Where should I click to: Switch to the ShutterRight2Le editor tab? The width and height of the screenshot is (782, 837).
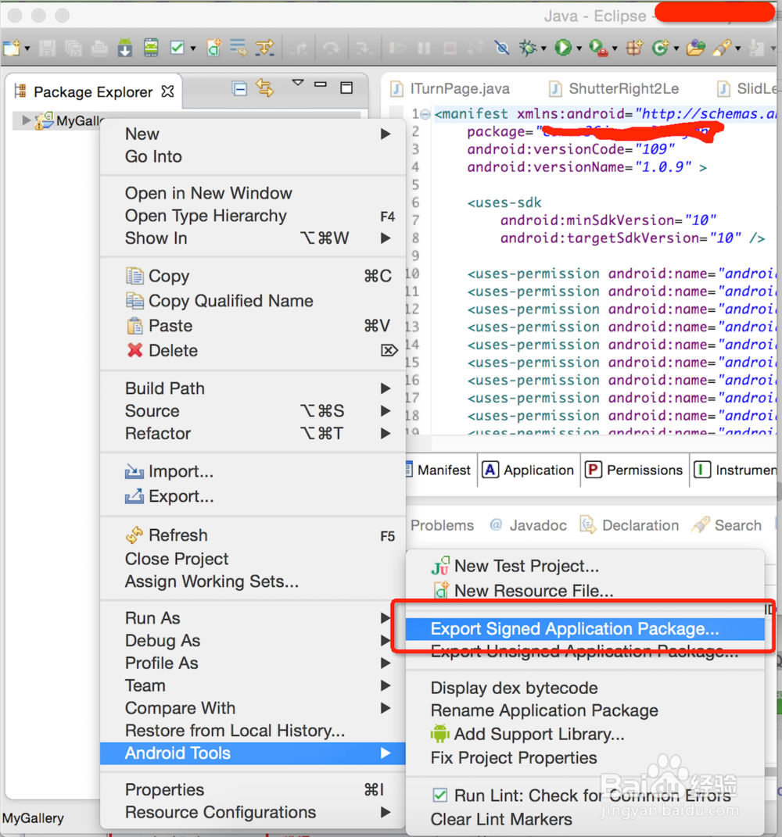pyautogui.click(x=615, y=88)
